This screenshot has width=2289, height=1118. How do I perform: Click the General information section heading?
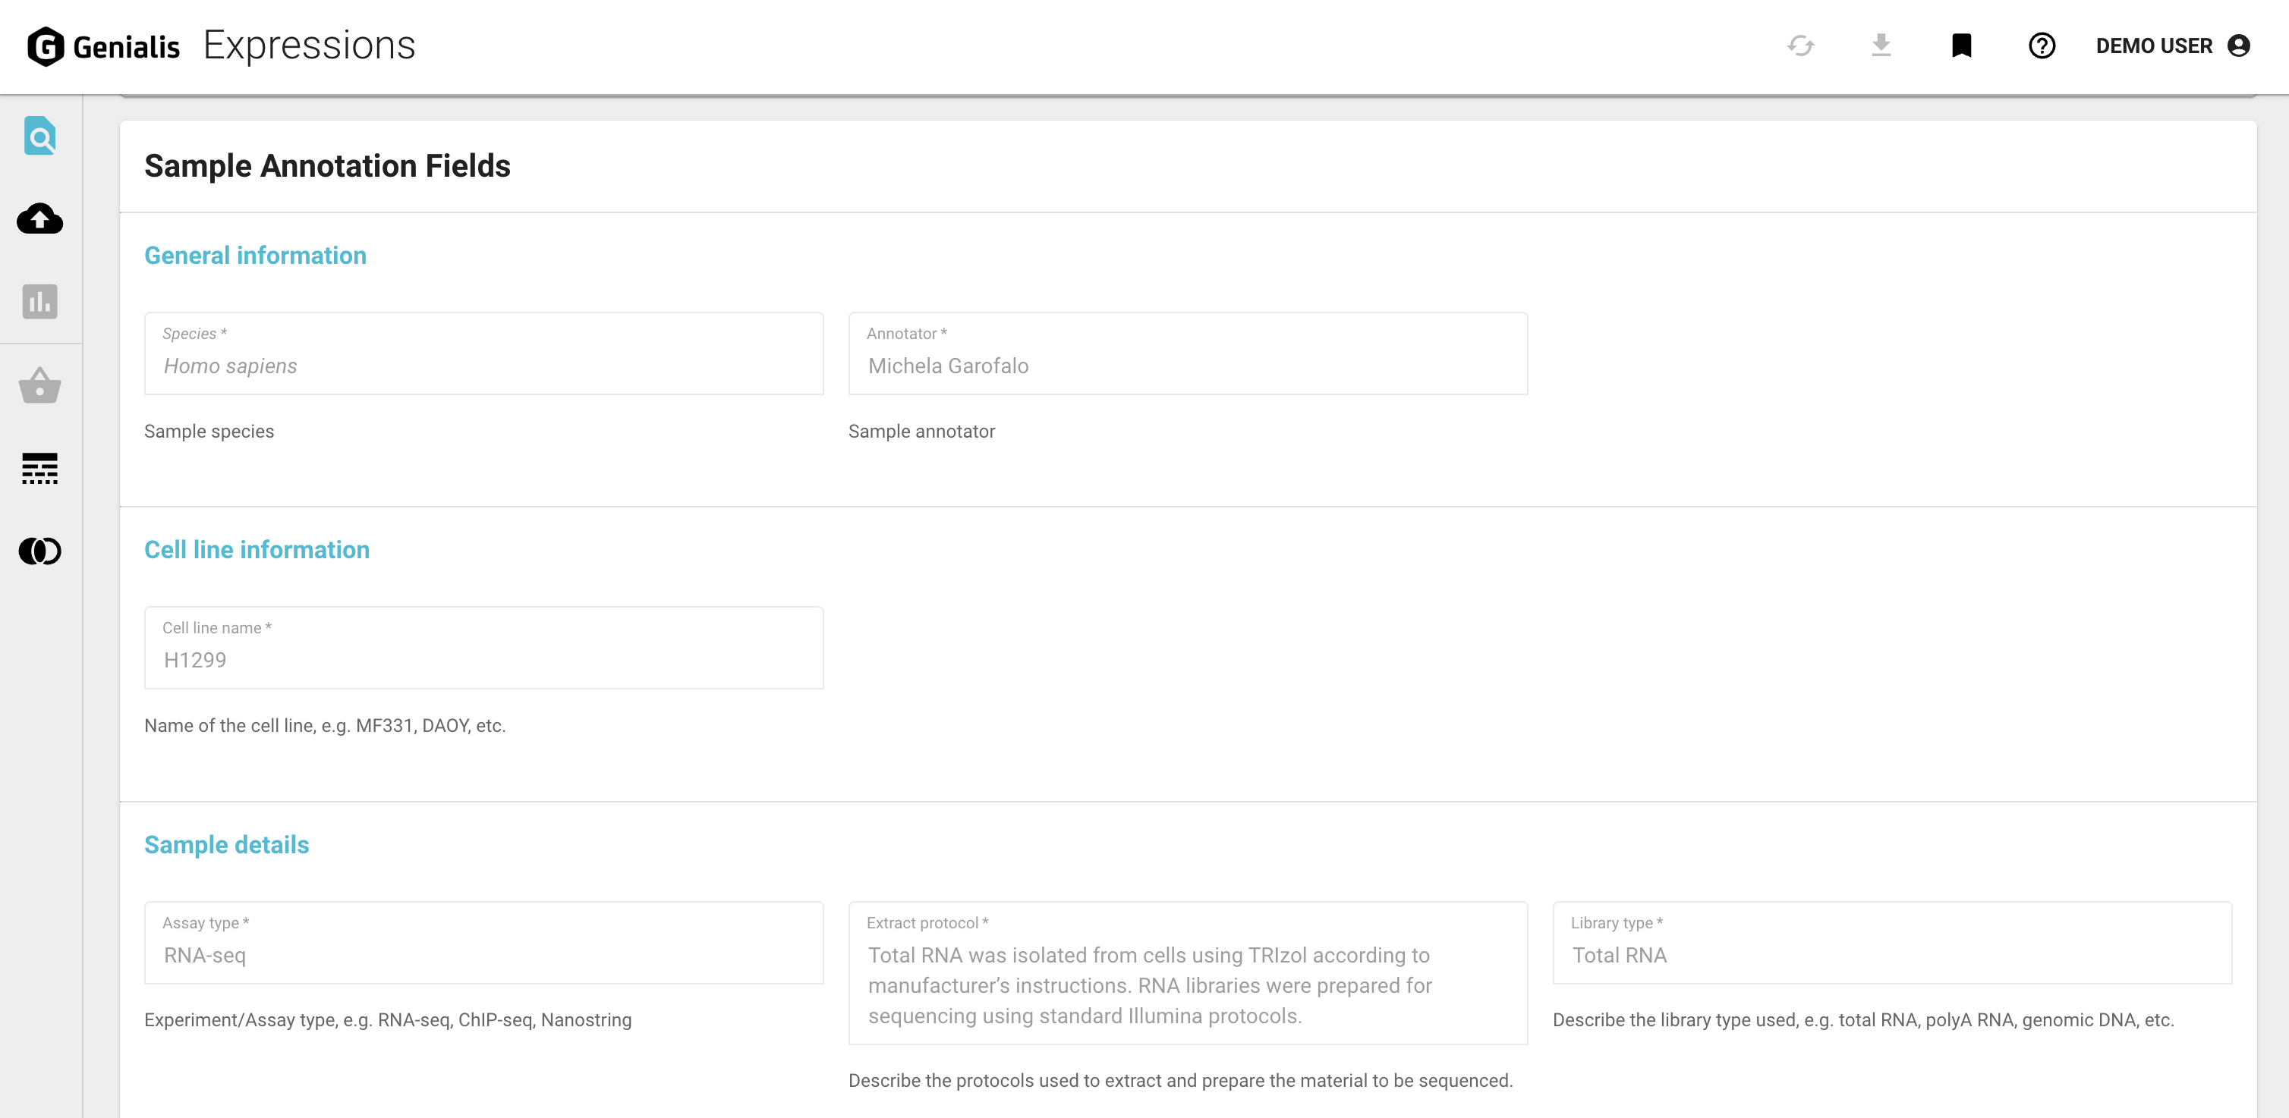[x=255, y=255]
